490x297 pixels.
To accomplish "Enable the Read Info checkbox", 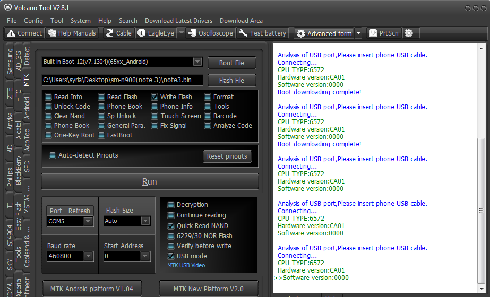I will (48, 97).
